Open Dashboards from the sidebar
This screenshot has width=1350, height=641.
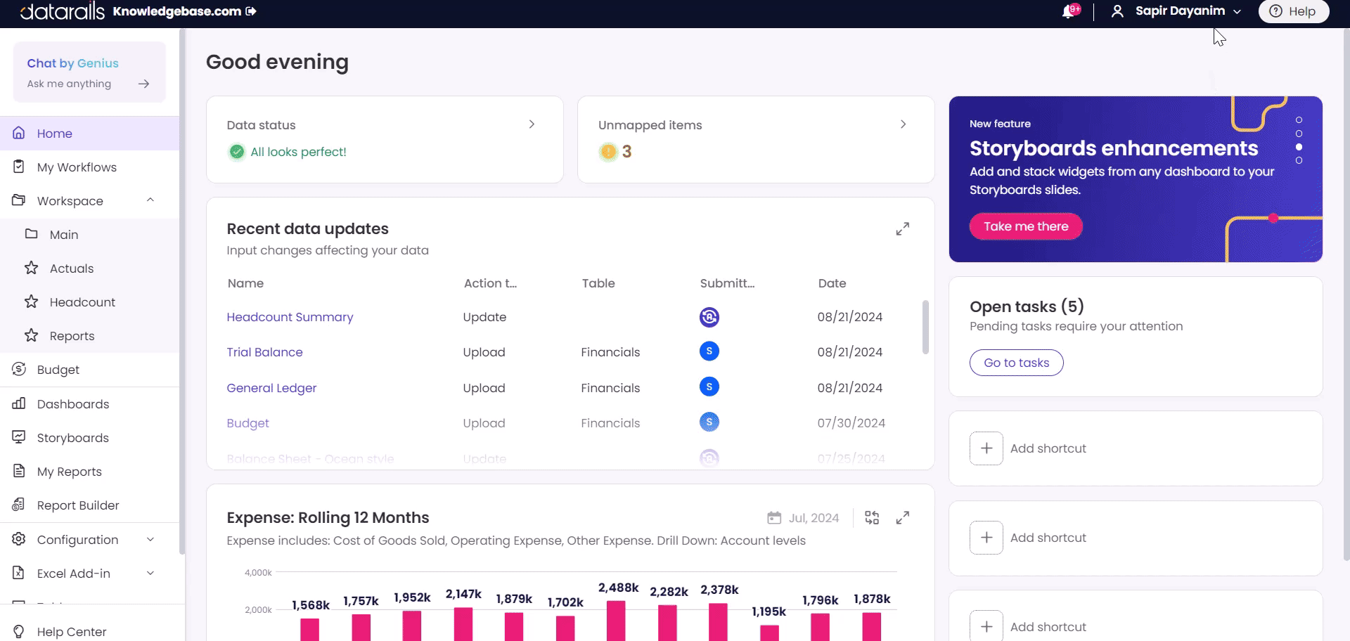pos(73,404)
